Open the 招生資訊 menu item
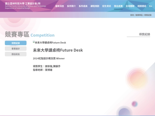This screenshot has height=116, width=155. [106, 6]
